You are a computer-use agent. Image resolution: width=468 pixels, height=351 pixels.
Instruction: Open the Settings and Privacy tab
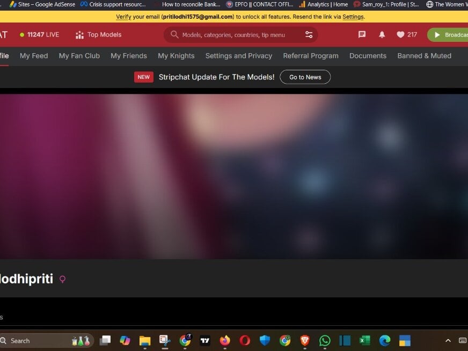pyautogui.click(x=238, y=56)
